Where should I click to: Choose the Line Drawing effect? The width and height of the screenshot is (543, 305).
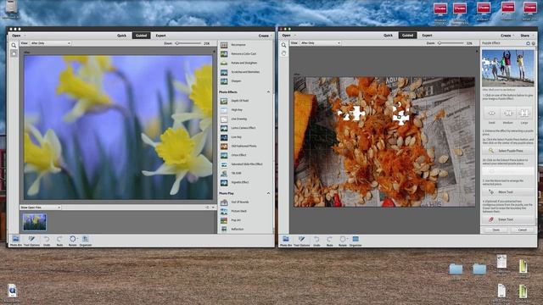239,119
